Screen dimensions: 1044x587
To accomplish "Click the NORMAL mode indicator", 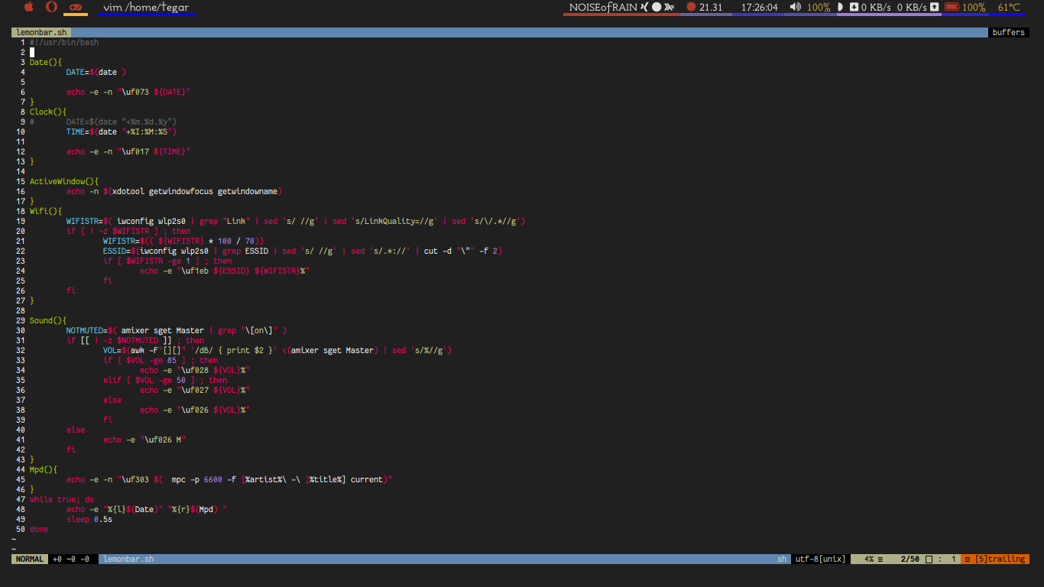I will click(x=29, y=559).
